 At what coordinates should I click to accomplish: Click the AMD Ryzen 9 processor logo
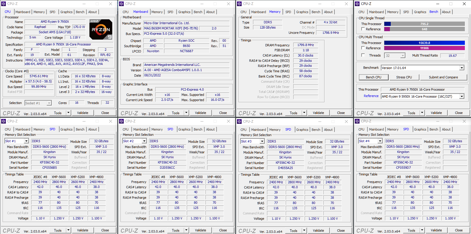[x=101, y=29]
